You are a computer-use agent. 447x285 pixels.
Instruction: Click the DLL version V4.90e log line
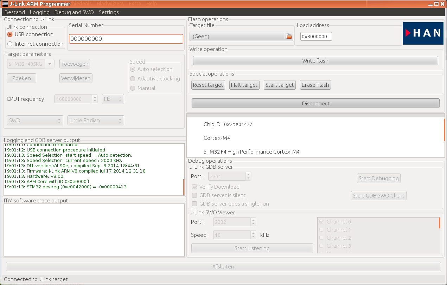click(x=72, y=166)
